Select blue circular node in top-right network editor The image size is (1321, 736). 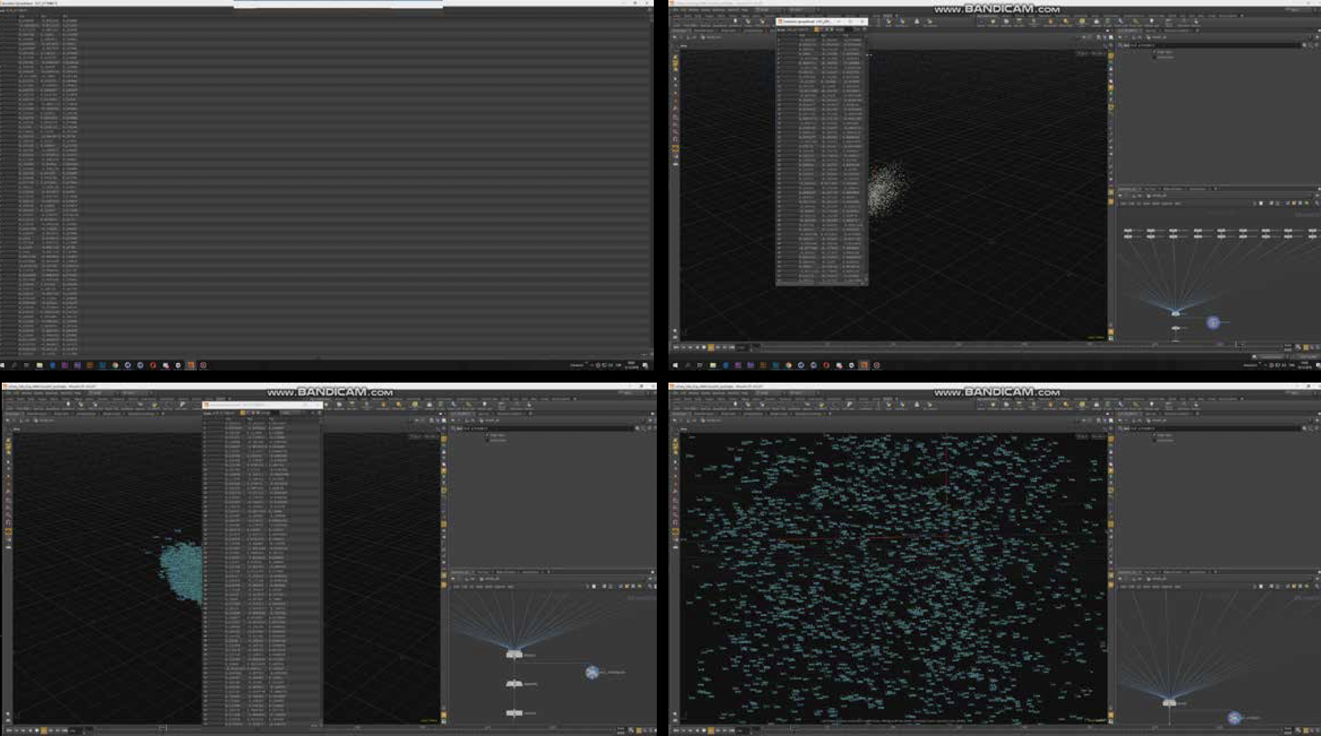tap(1213, 322)
